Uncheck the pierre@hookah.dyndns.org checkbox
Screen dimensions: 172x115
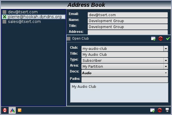(4, 17)
